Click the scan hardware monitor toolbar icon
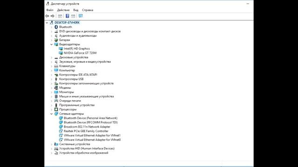This screenshot has width=298, height=167. [81, 16]
